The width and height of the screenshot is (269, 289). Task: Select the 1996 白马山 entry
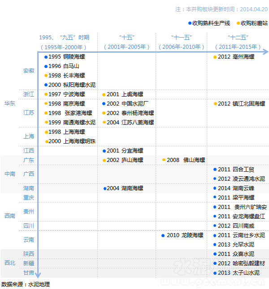[62, 66]
